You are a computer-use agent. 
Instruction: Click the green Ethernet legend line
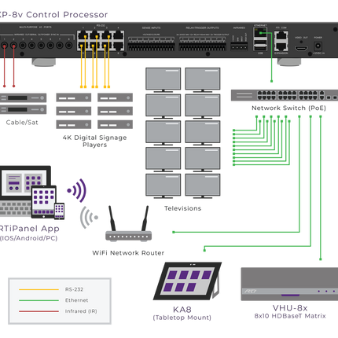(x=39, y=300)
